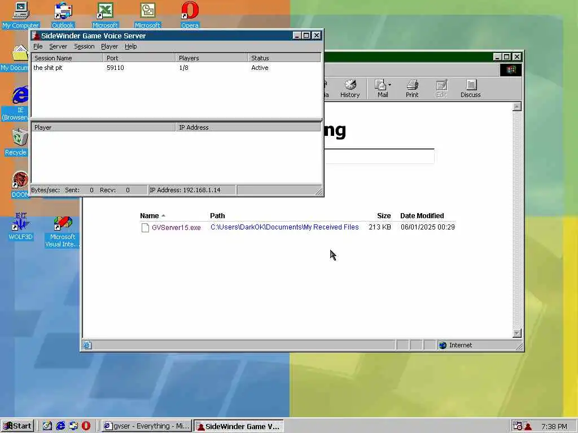Launch Internet Explorer from quick launch bar
The width and height of the screenshot is (578, 433).
tap(60, 426)
